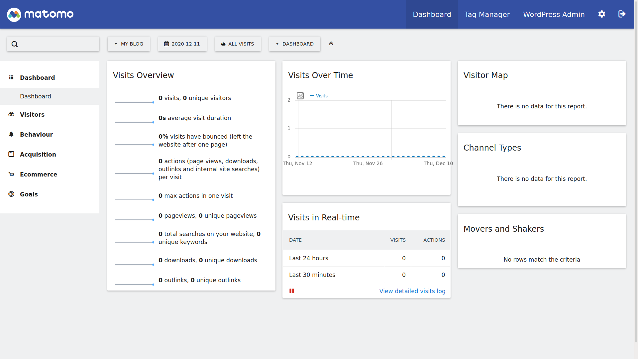Click the sign out icon
Image resolution: width=638 pixels, height=359 pixels.
coord(622,14)
